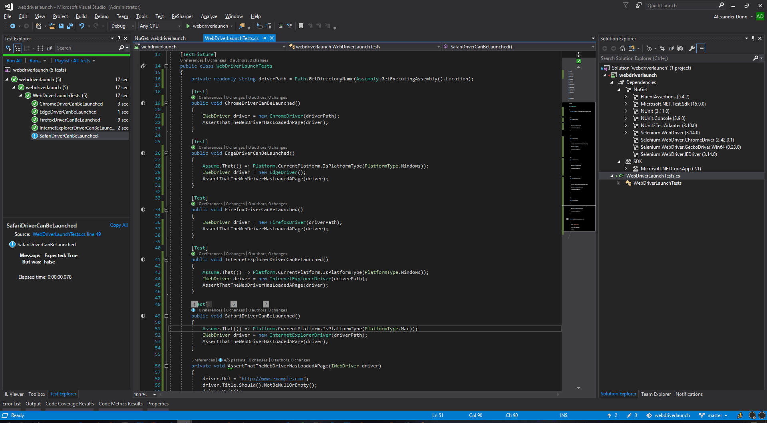767x423 pixels.
Task: Click Collapse All in Solution Explorer toolbar
Action: (671, 48)
